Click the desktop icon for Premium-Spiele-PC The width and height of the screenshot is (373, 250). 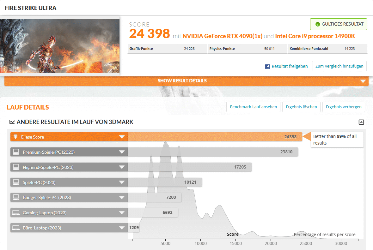(16, 152)
